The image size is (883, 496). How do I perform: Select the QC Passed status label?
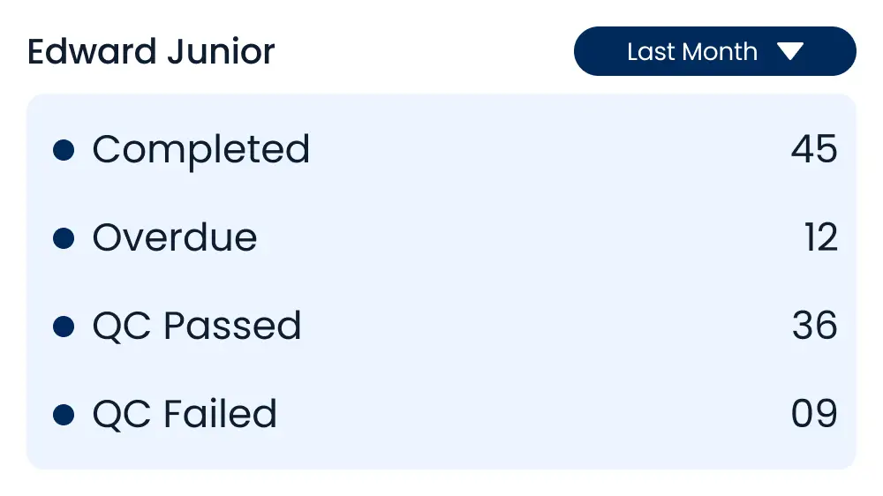coord(197,327)
